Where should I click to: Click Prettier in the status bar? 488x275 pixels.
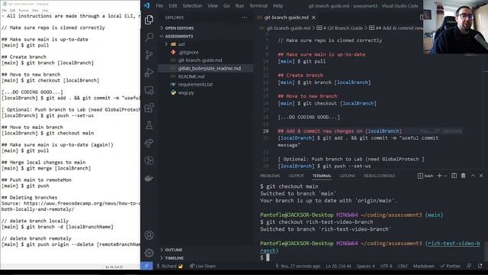(x=450, y=266)
